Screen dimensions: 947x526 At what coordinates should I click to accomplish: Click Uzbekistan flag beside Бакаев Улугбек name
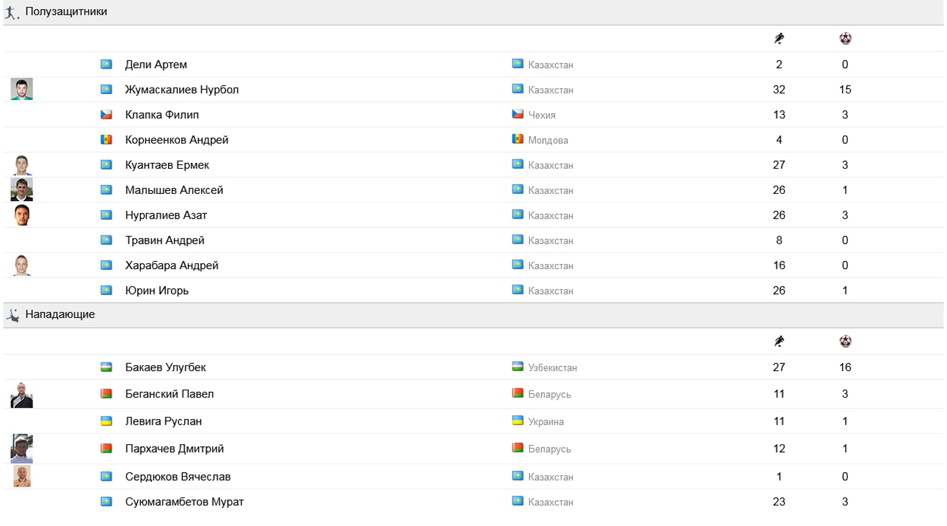106,368
